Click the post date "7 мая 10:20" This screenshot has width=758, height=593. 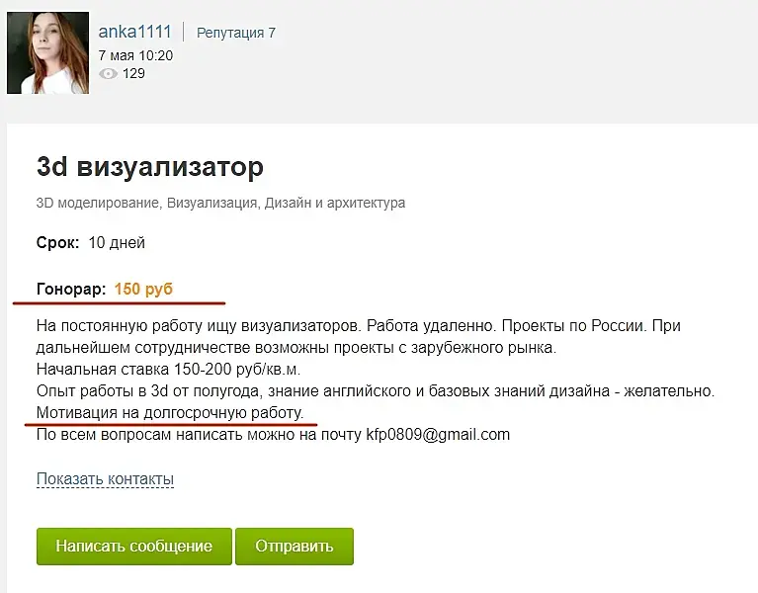pyautogui.click(x=135, y=55)
